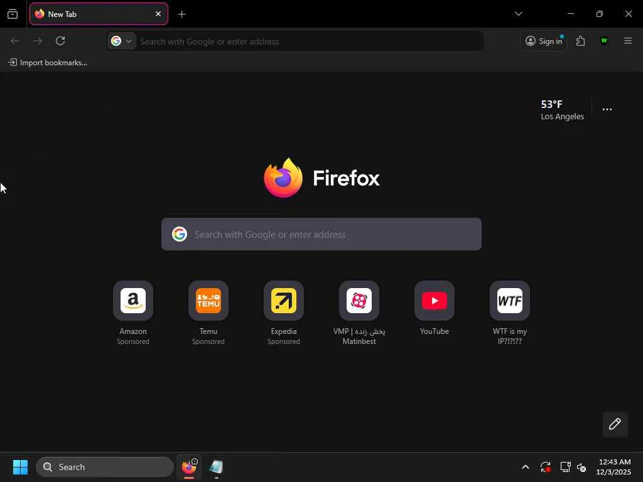
Task: Open the 53°F Los Angeles weather widget
Action: click(562, 110)
